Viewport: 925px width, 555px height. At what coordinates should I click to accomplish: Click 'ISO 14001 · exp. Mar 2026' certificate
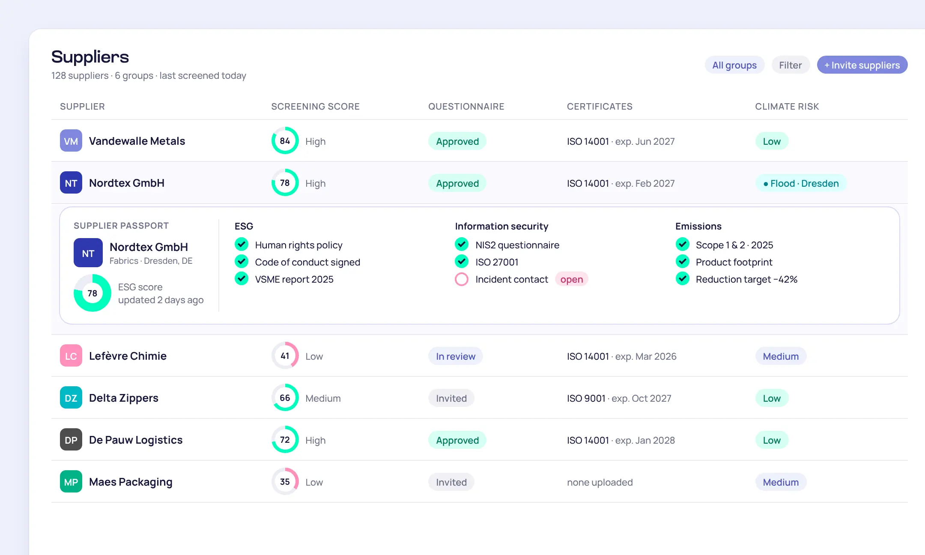pos(622,356)
